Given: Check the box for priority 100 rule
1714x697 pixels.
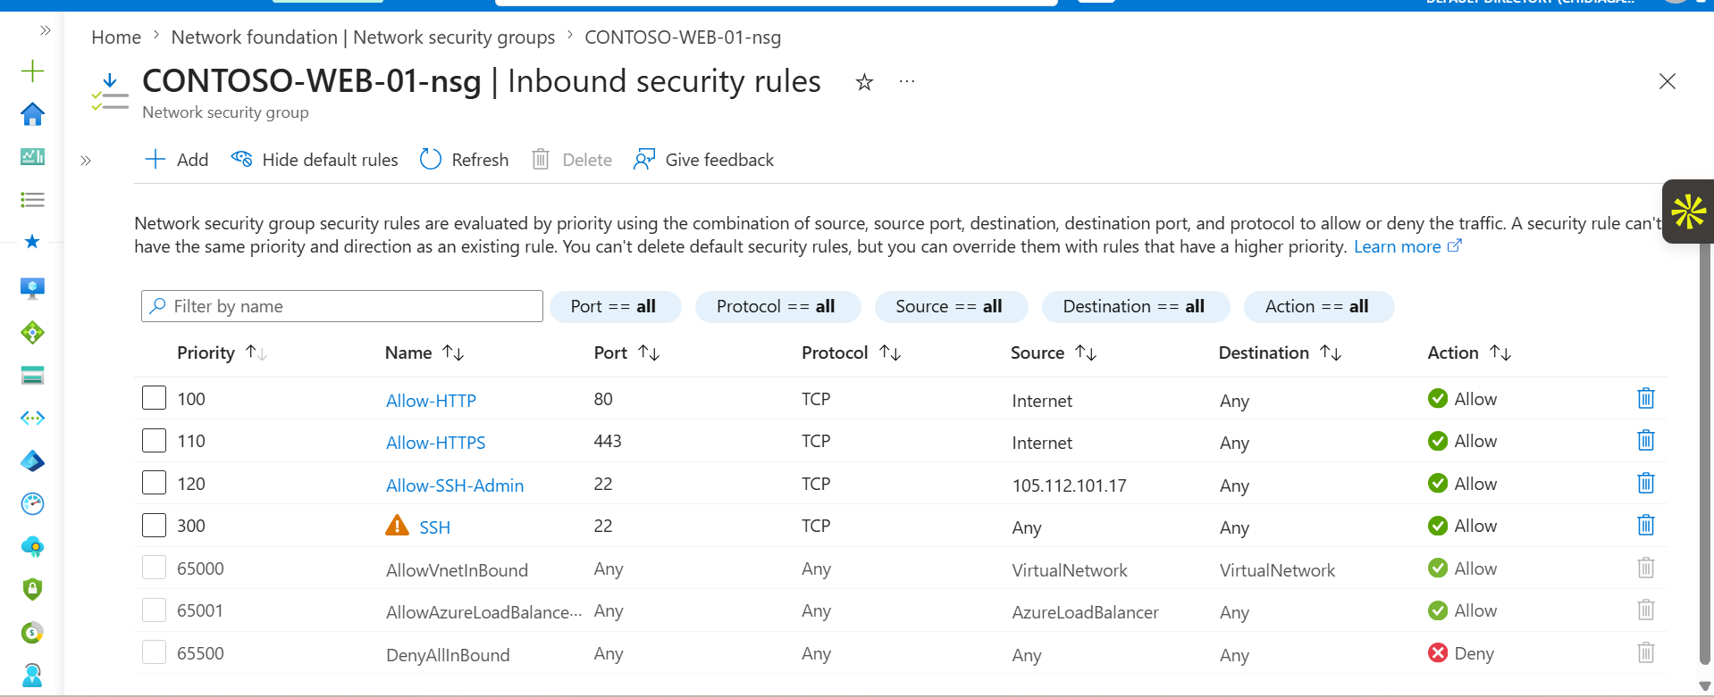Looking at the screenshot, I should pyautogui.click(x=154, y=398).
